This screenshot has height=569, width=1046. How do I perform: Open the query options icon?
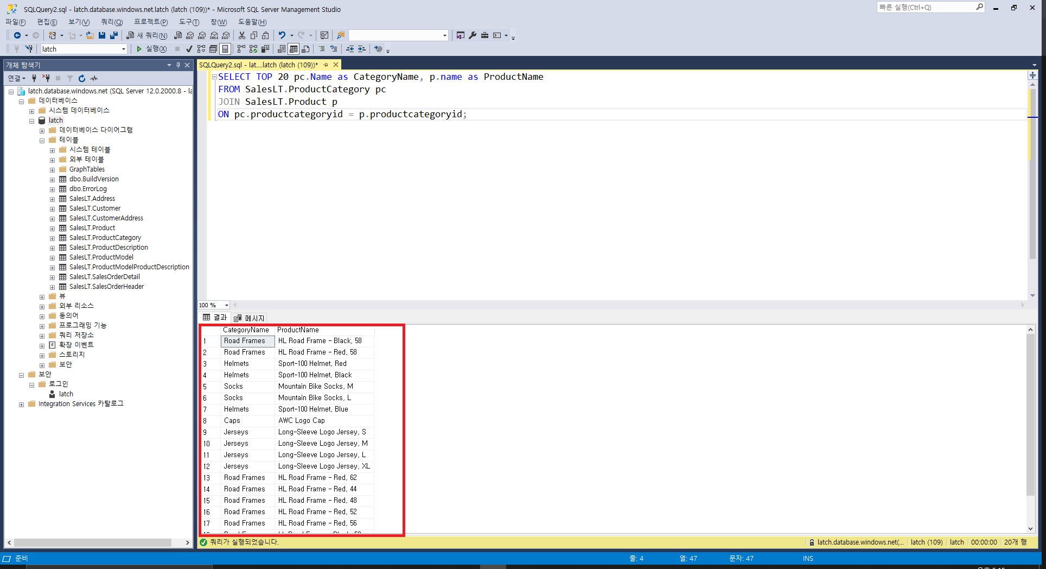213,49
